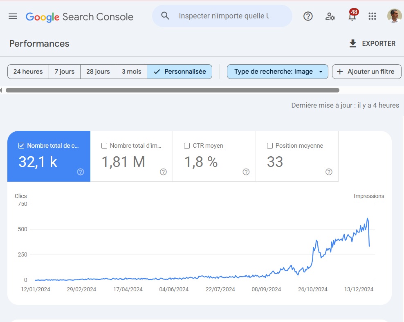Select the 3 mois date range
This screenshot has height=322, width=404.
(132, 72)
